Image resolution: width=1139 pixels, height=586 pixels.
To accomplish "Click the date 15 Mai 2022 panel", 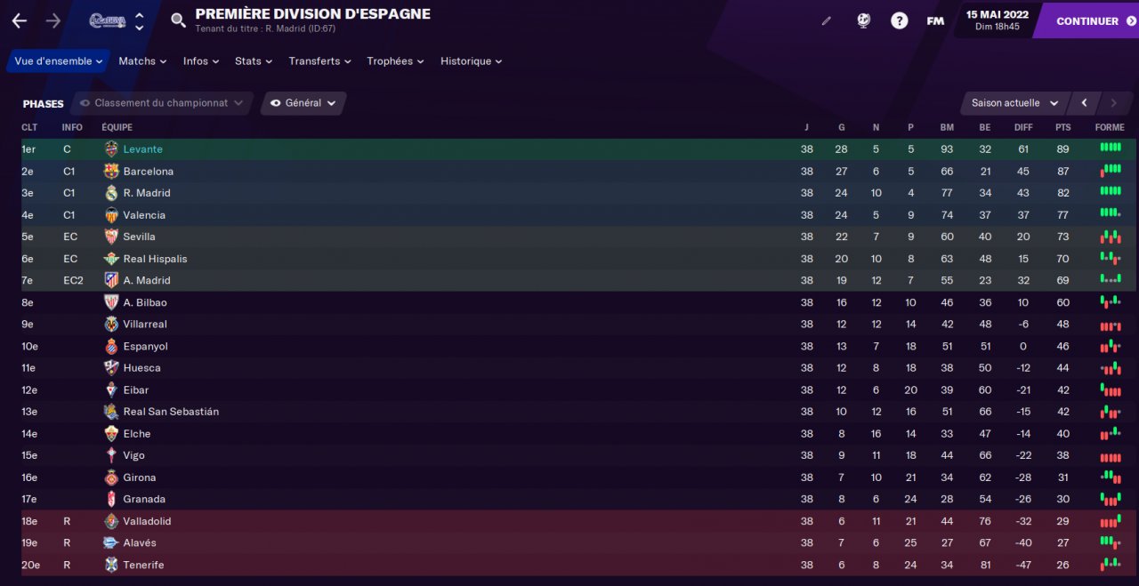I will (997, 20).
